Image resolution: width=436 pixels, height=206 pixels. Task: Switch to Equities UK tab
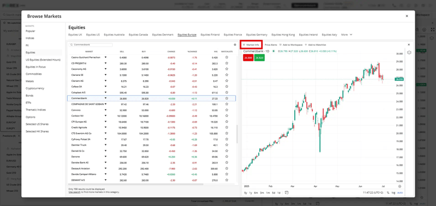[x=75, y=35]
